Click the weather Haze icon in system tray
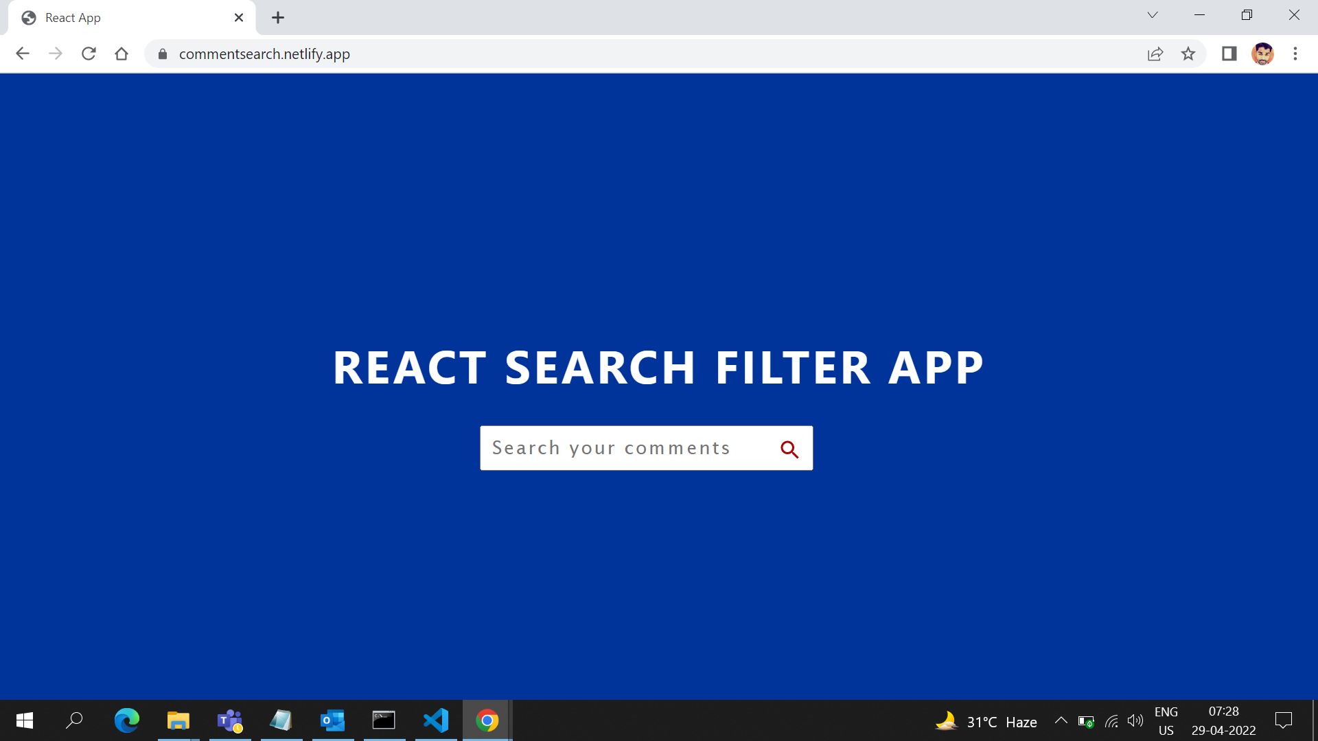1318x741 pixels. coord(946,720)
